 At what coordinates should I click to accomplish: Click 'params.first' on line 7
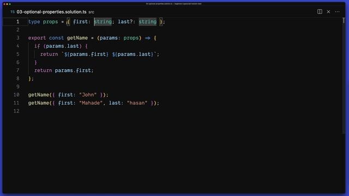click(x=73, y=70)
